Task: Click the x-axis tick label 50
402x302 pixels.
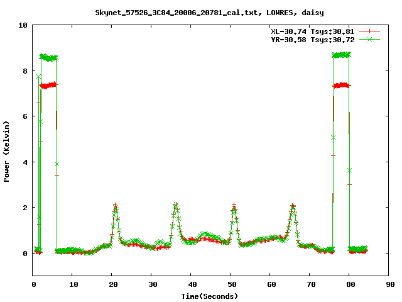Action: (232, 284)
